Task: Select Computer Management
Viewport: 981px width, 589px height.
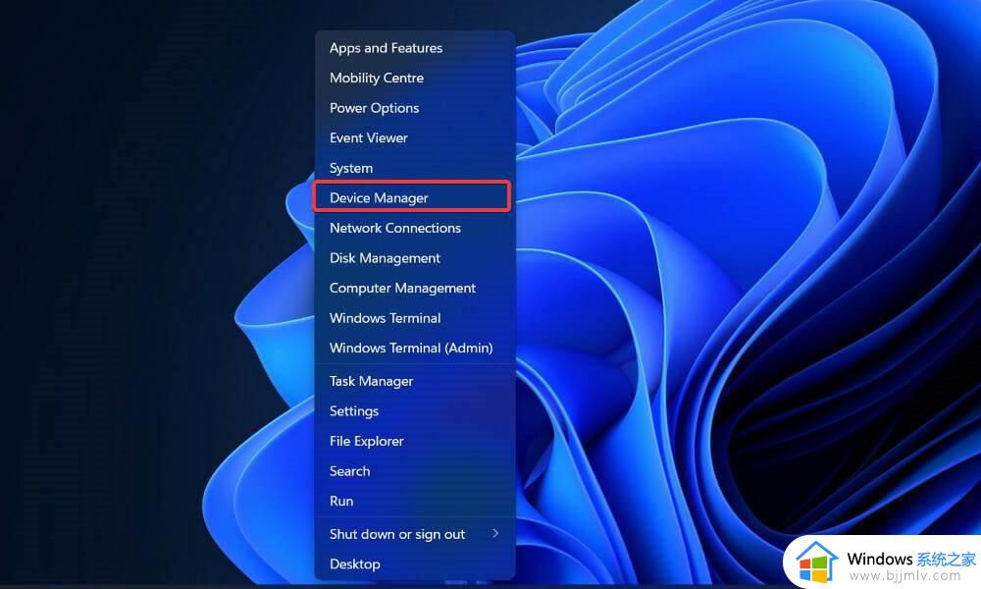Action: (x=402, y=289)
